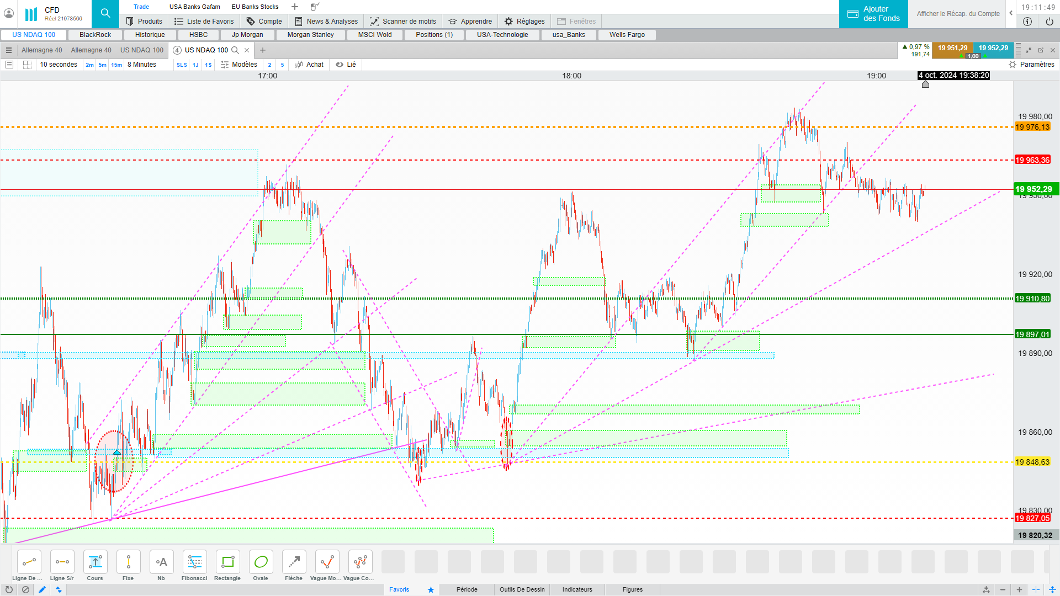Click the orange 19 951,29 sell price

[x=952, y=48]
